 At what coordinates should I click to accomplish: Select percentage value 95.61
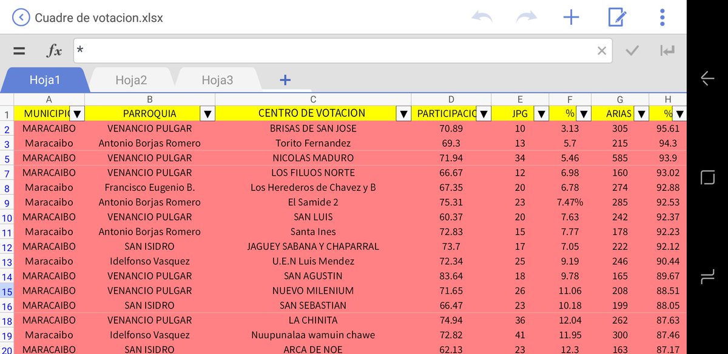tap(668, 129)
